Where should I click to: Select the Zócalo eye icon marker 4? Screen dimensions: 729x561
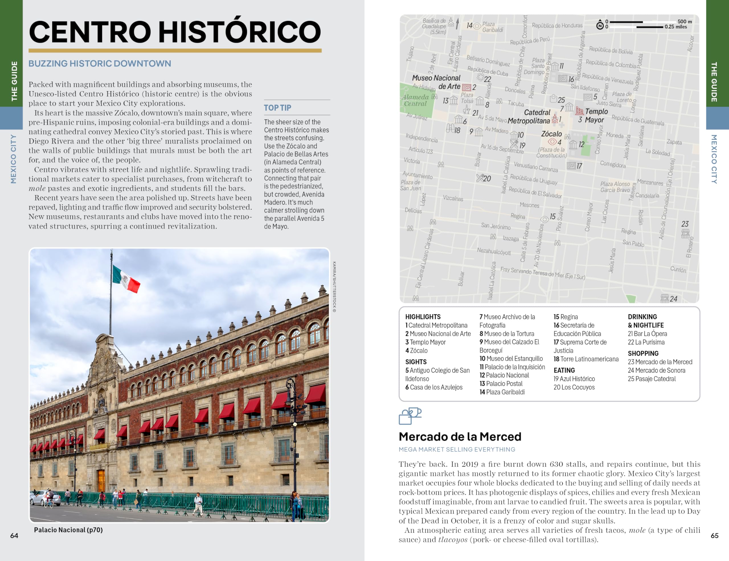[x=552, y=142]
